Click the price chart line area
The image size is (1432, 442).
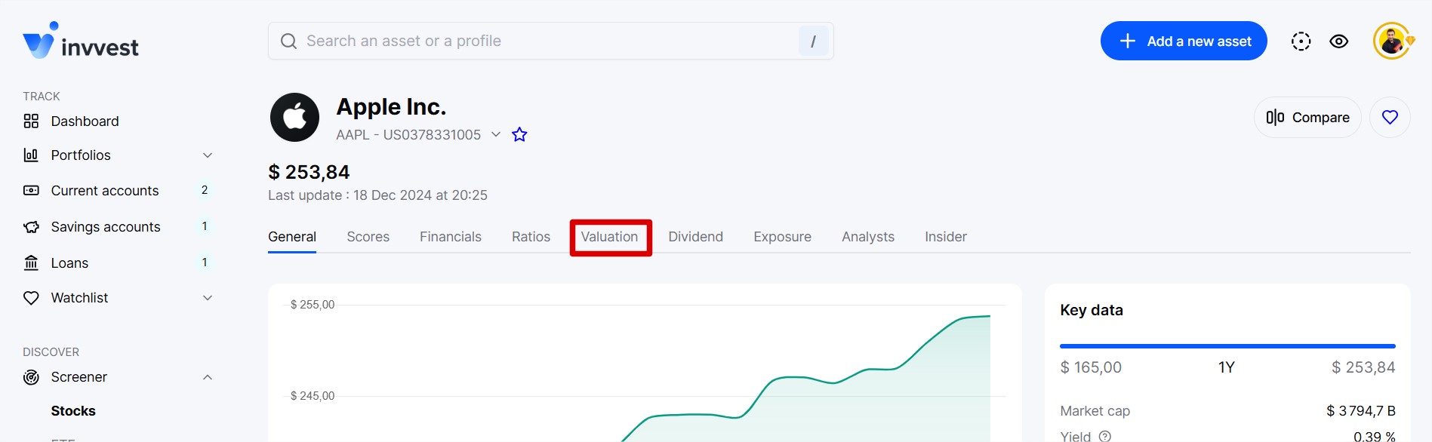pyautogui.click(x=805, y=377)
